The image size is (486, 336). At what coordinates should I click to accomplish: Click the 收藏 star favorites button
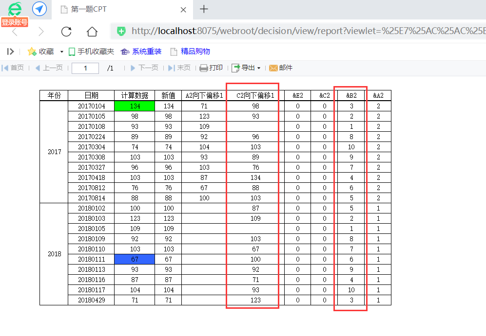40,52
